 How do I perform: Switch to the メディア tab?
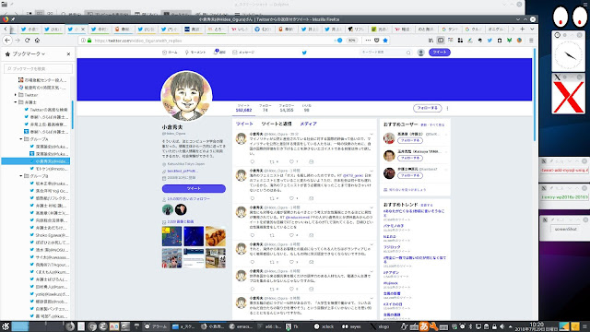pos(308,124)
